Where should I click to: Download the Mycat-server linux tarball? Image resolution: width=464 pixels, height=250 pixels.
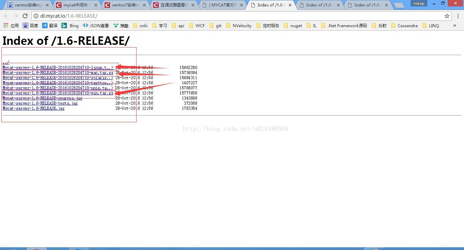click(x=58, y=67)
